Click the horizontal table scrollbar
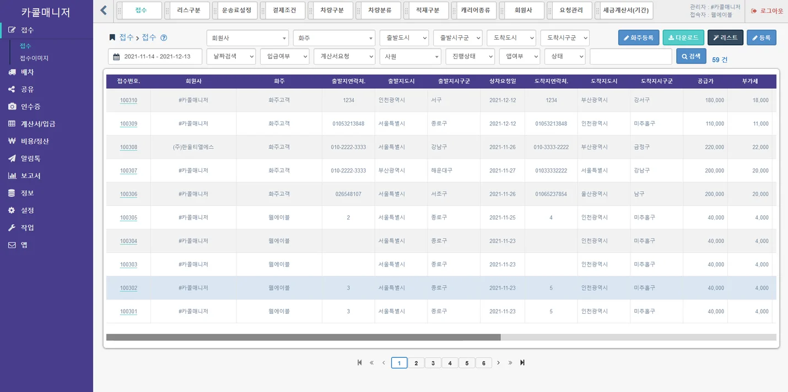 click(303, 337)
